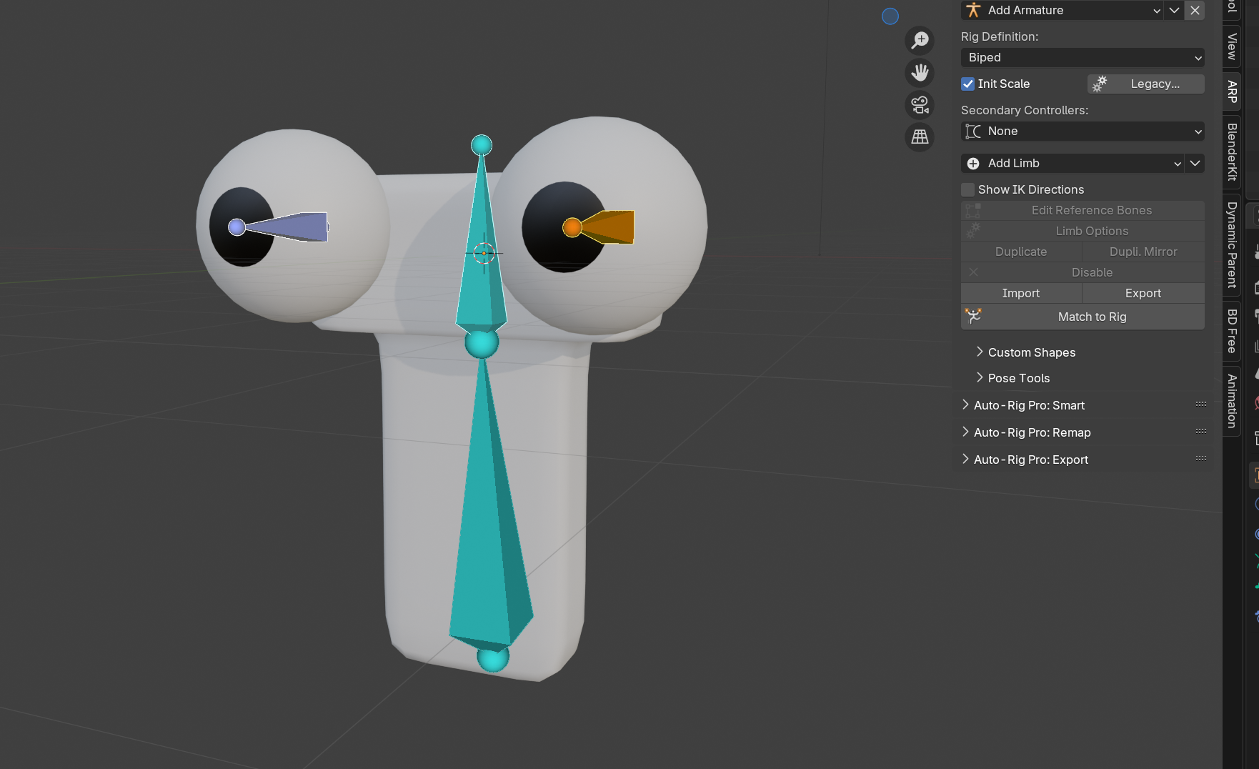Switch to the BD Free sidebar tab
This screenshot has height=769, width=1259.
click(x=1232, y=331)
